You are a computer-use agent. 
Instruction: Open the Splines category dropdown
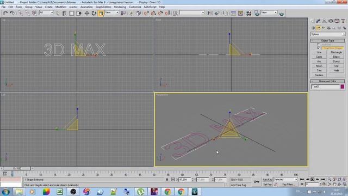(328, 34)
